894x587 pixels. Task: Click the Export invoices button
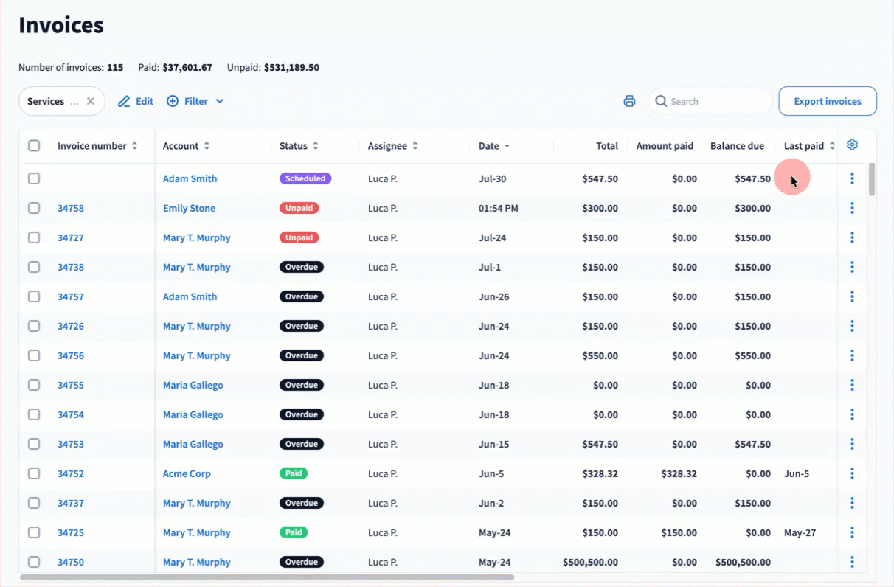pyautogui.click(x=828, y=101)
